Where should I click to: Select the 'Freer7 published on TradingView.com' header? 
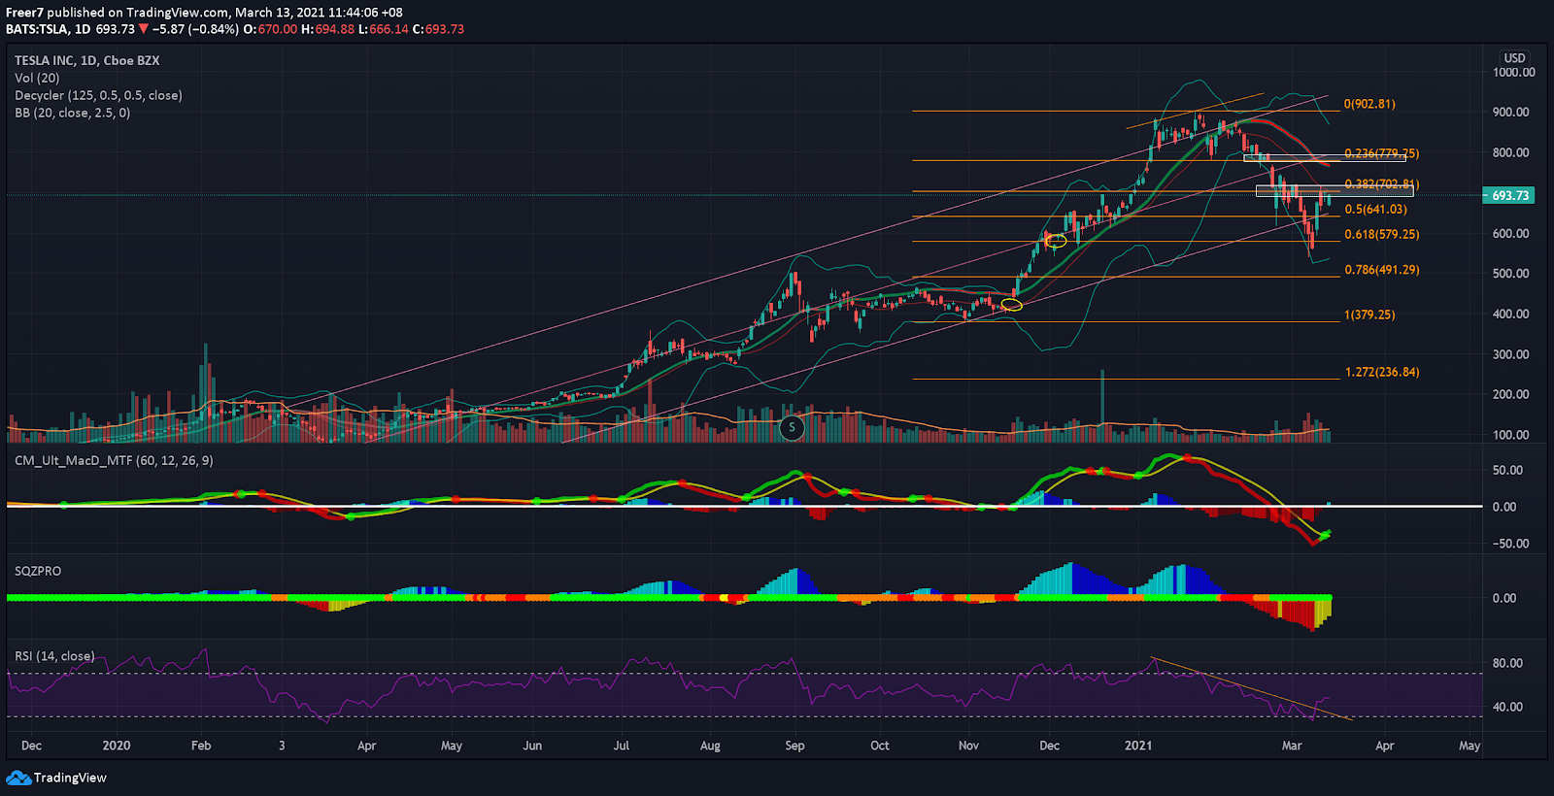pyautogui.click(x=118, y=13)
